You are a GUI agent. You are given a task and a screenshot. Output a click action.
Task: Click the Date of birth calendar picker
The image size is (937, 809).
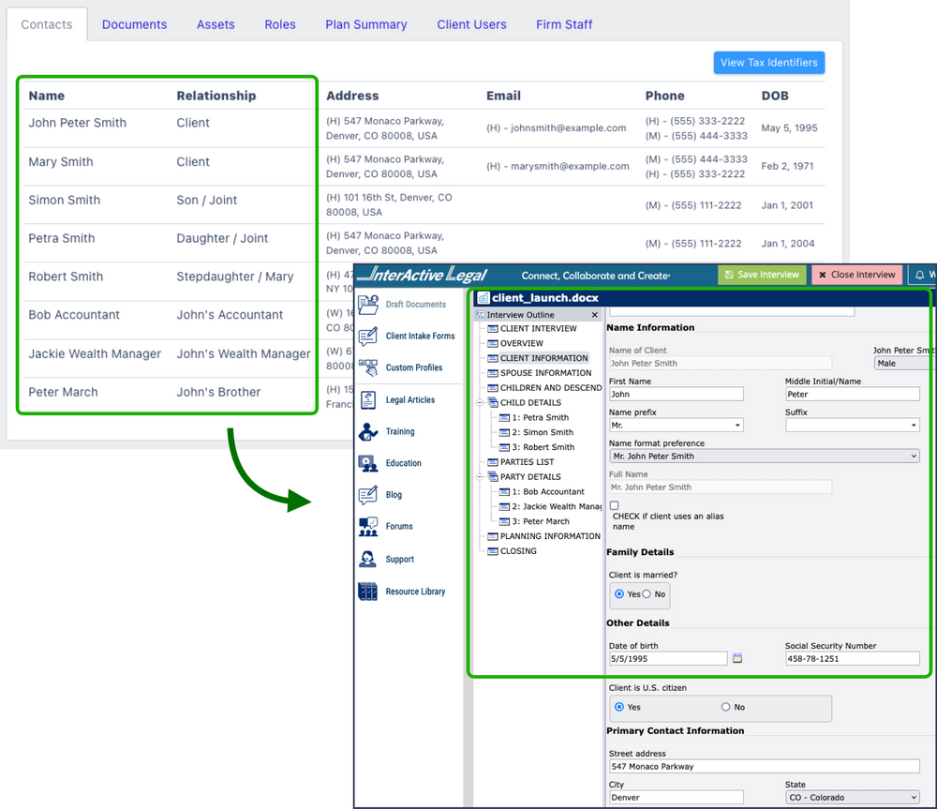pos(739,659)
